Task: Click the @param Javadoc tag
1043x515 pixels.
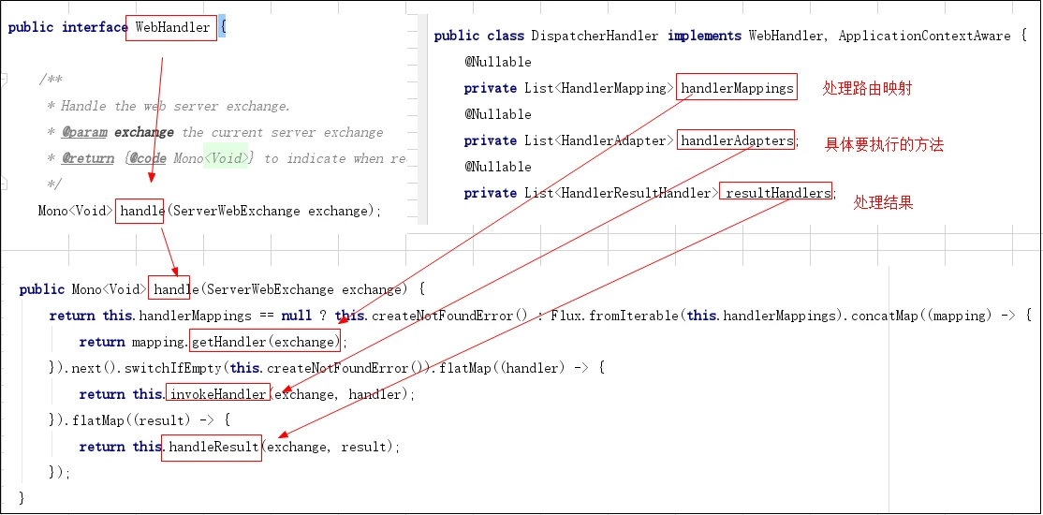Action: point(84,132)
